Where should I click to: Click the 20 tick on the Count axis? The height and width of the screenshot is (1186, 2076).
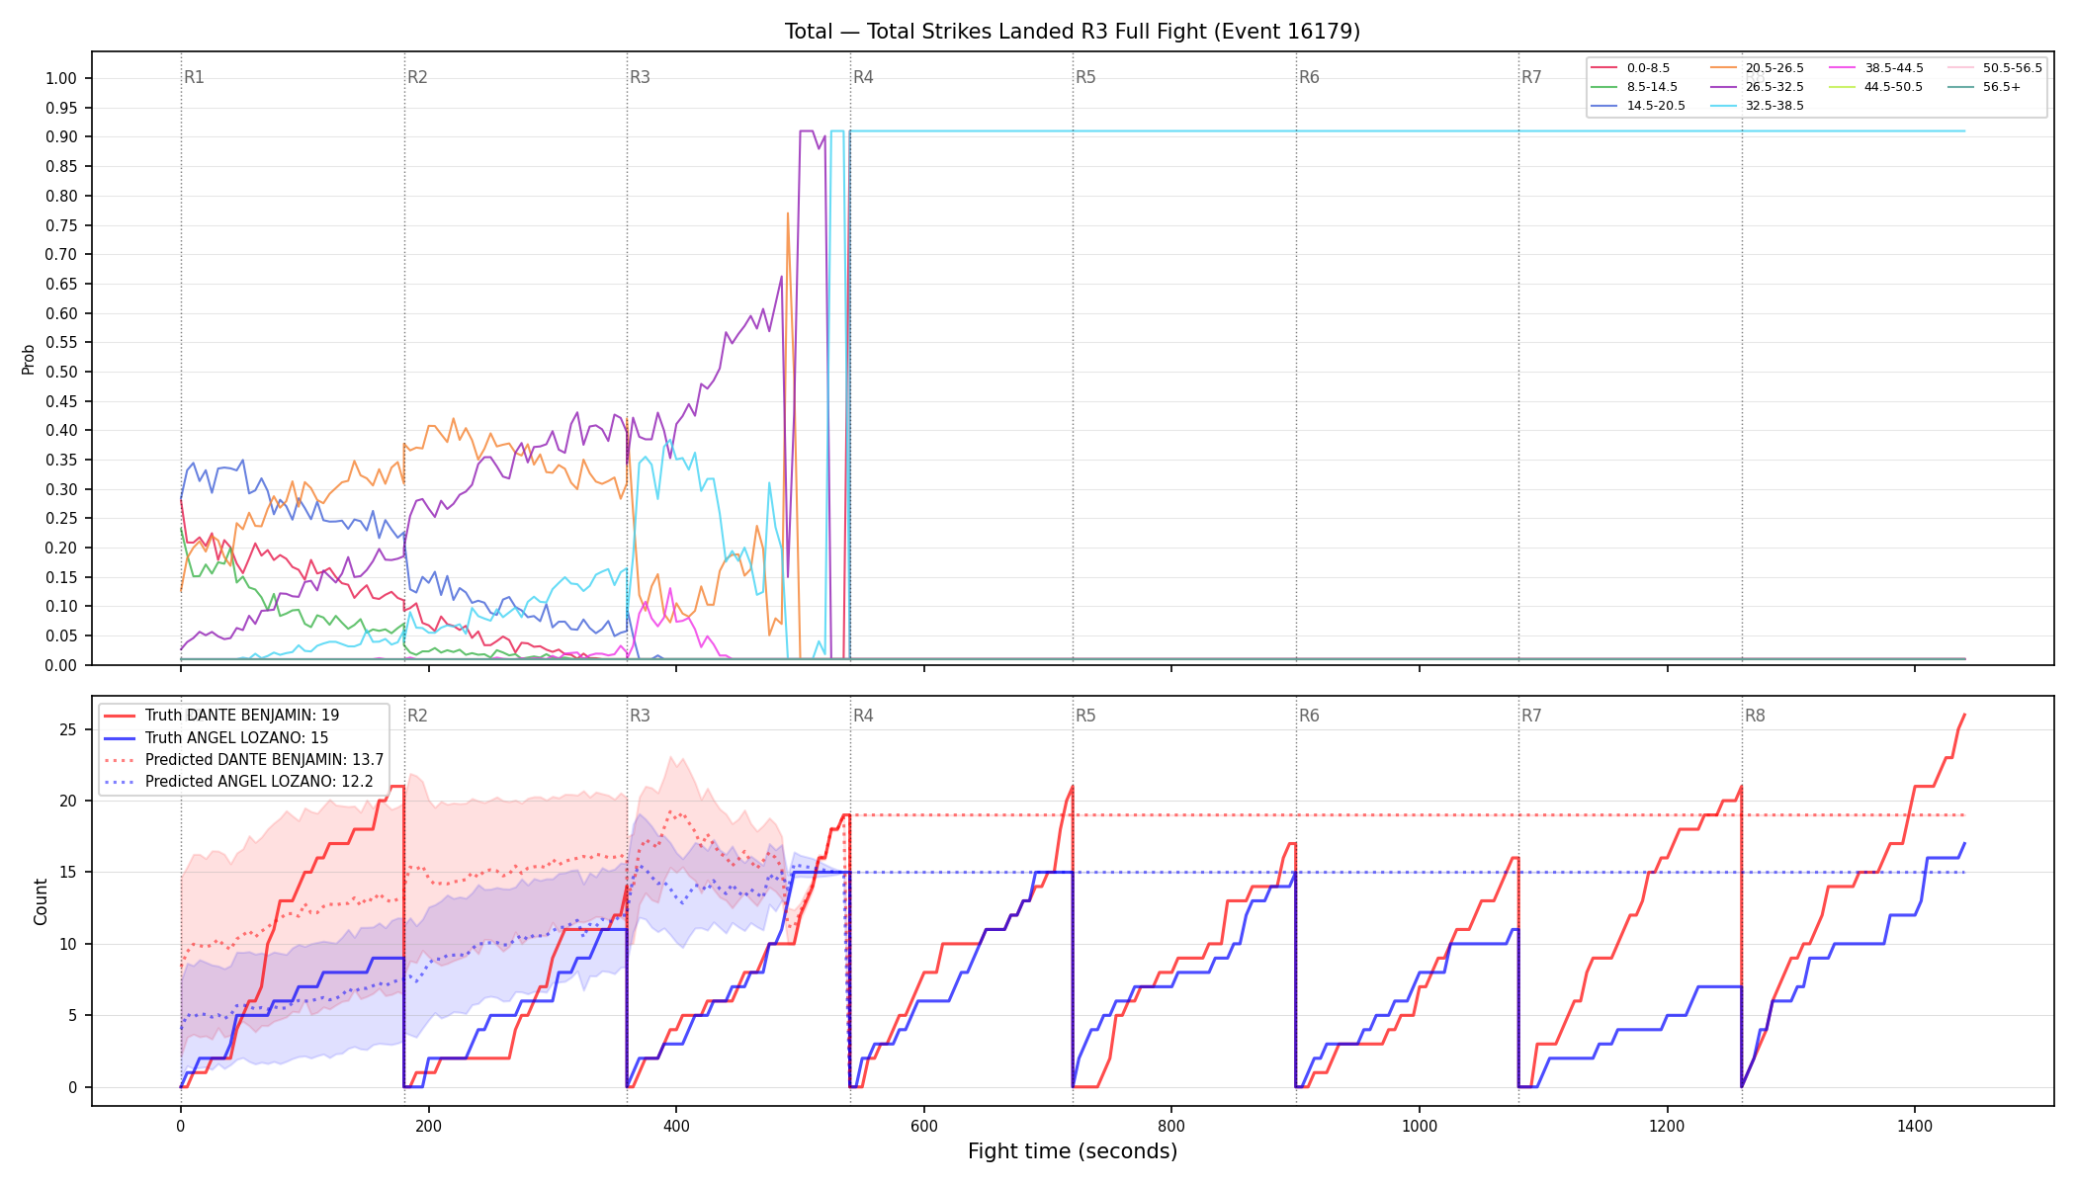coord(68,801)
